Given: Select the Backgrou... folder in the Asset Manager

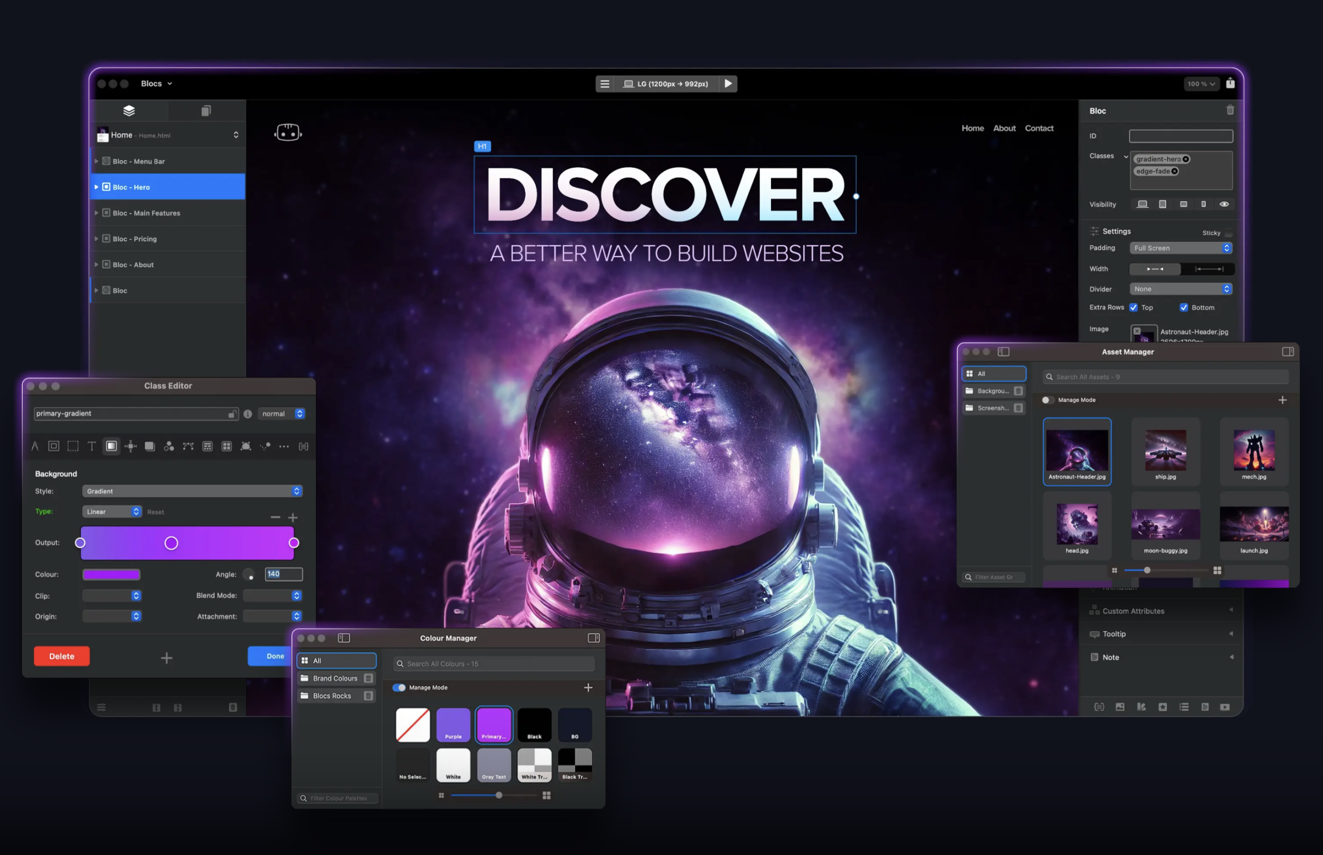Looking at the screenshot, I should point(994,391).
